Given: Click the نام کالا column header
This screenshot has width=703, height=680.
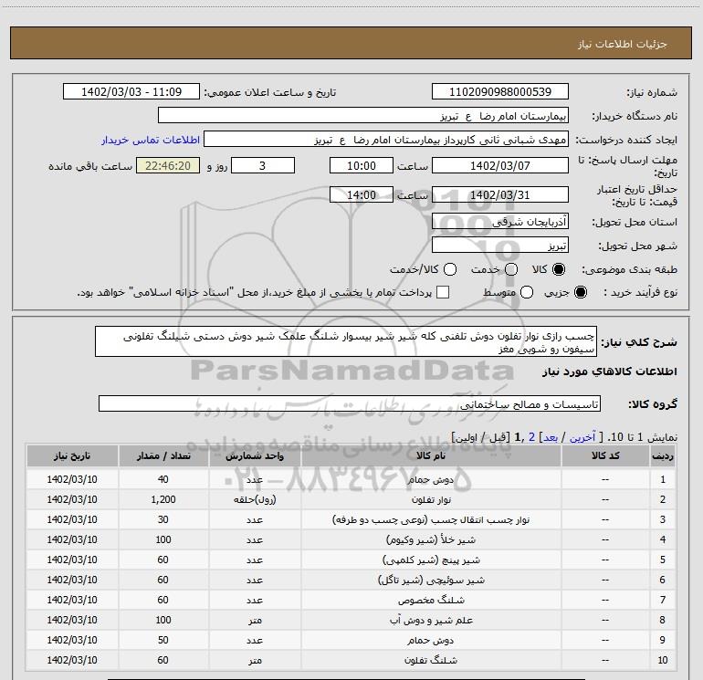Looking at the screenshot, I should pyautogui.click(x=431, y=455).
